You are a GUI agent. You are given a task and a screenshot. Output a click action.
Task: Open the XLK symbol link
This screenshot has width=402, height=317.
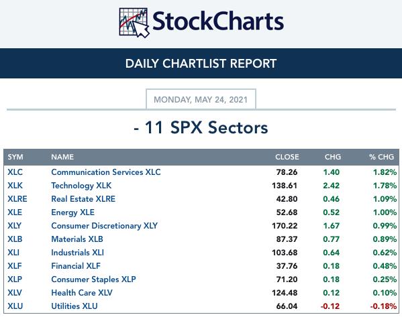[x=15, y=186]
